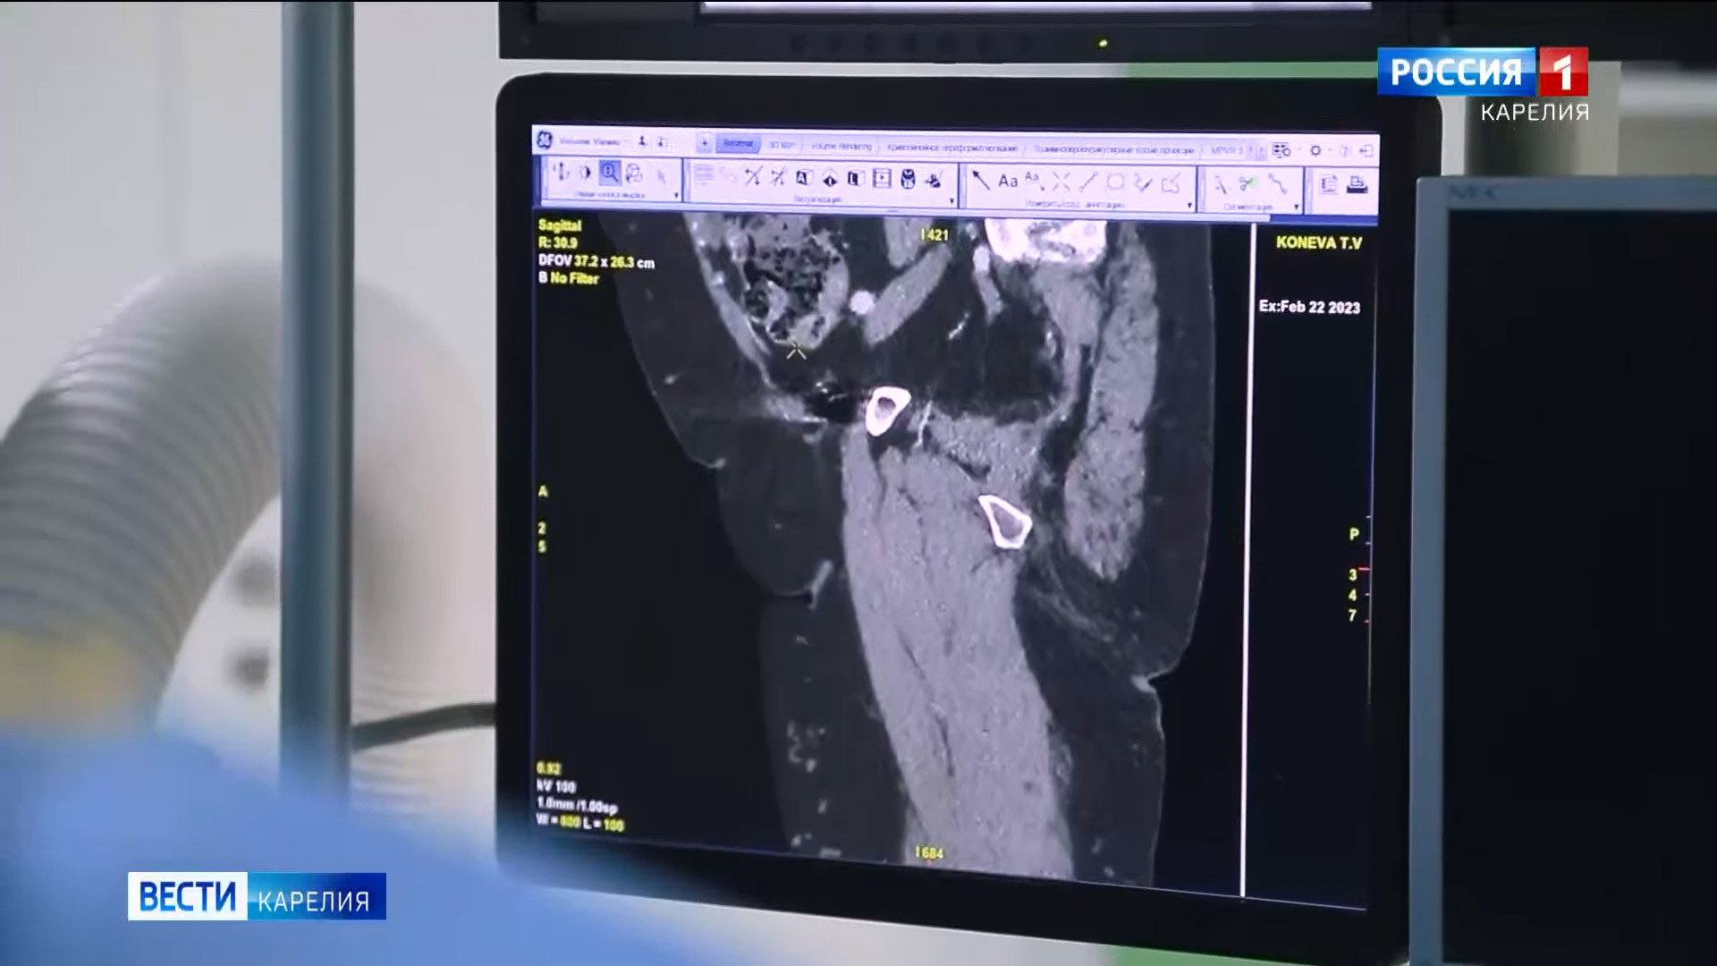Select the polygon region tool
This screenshot has height=966, width=1717.
coord(1171,184)
